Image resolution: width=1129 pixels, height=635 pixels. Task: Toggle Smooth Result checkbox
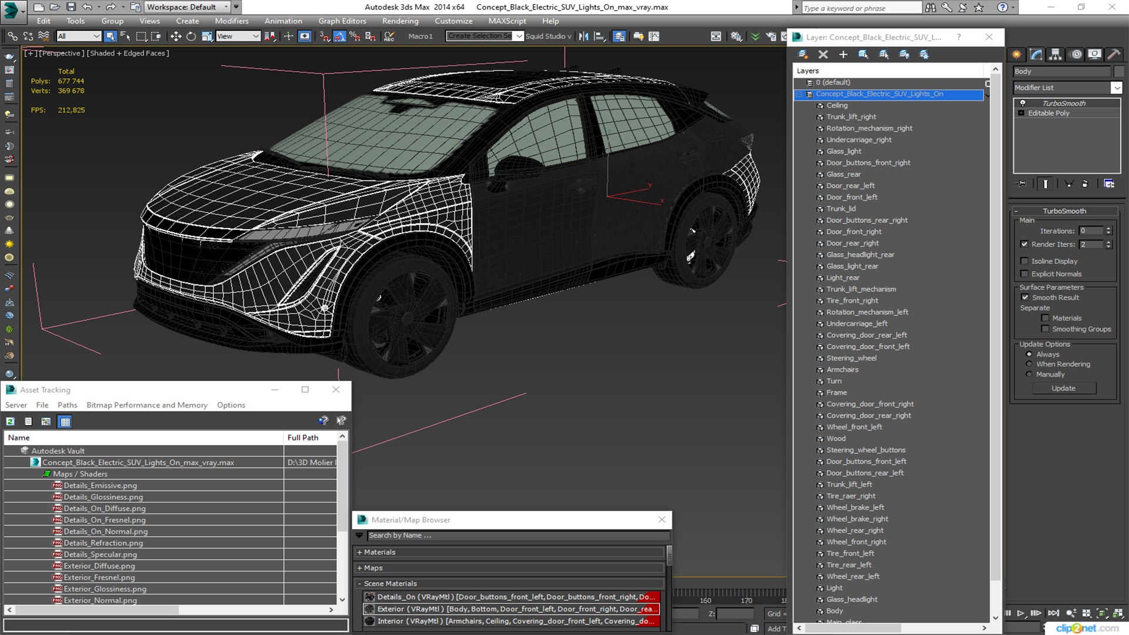(1025, 298)
